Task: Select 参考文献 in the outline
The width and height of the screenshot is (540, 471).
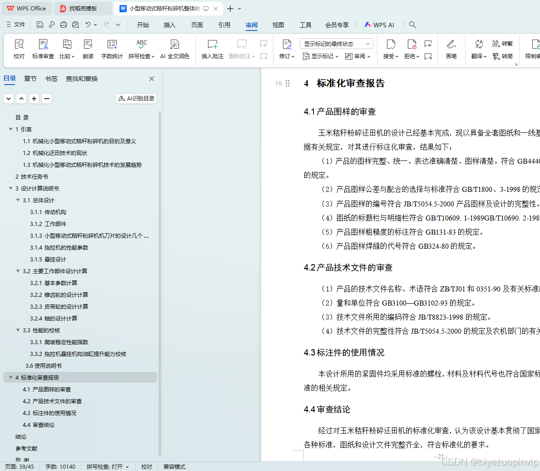Action: (26, 448)
